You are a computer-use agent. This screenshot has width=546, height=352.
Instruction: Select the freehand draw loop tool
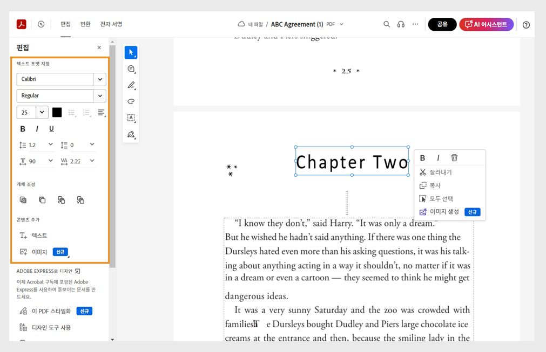tap(131, 101)
